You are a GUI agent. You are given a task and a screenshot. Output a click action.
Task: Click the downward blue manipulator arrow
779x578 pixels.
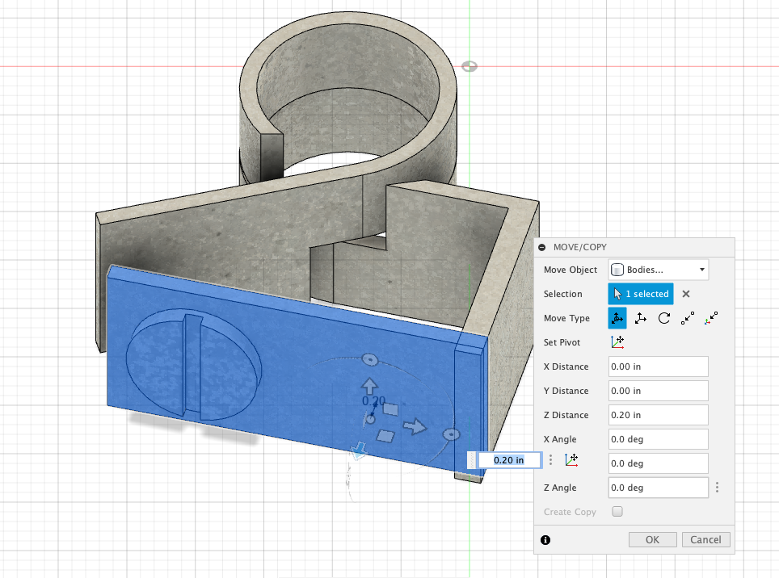pyautogui.click(x=358, y=450)
